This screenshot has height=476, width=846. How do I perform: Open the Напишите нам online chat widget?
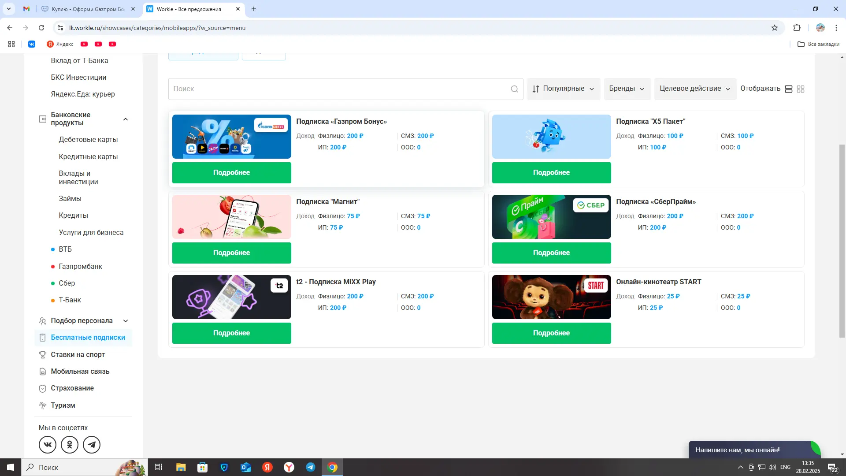pyautogui.click(x=754, y=450)
